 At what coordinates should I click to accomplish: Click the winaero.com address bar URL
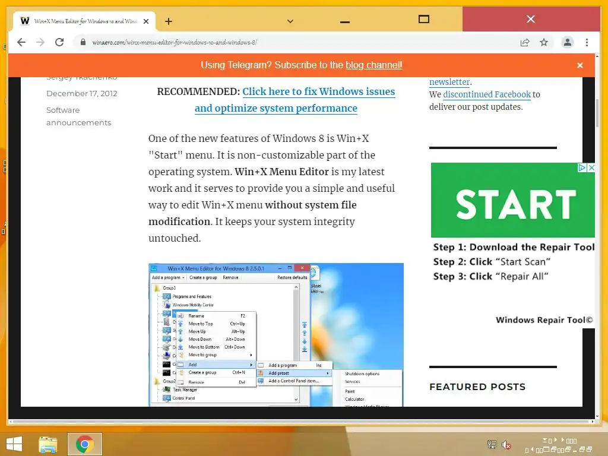click(x=175, y=42)
